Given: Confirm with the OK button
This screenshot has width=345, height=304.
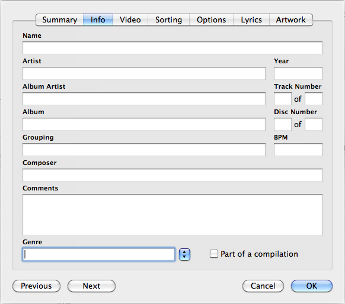Looking at the screenshot, I should click(x=312, y=286).
